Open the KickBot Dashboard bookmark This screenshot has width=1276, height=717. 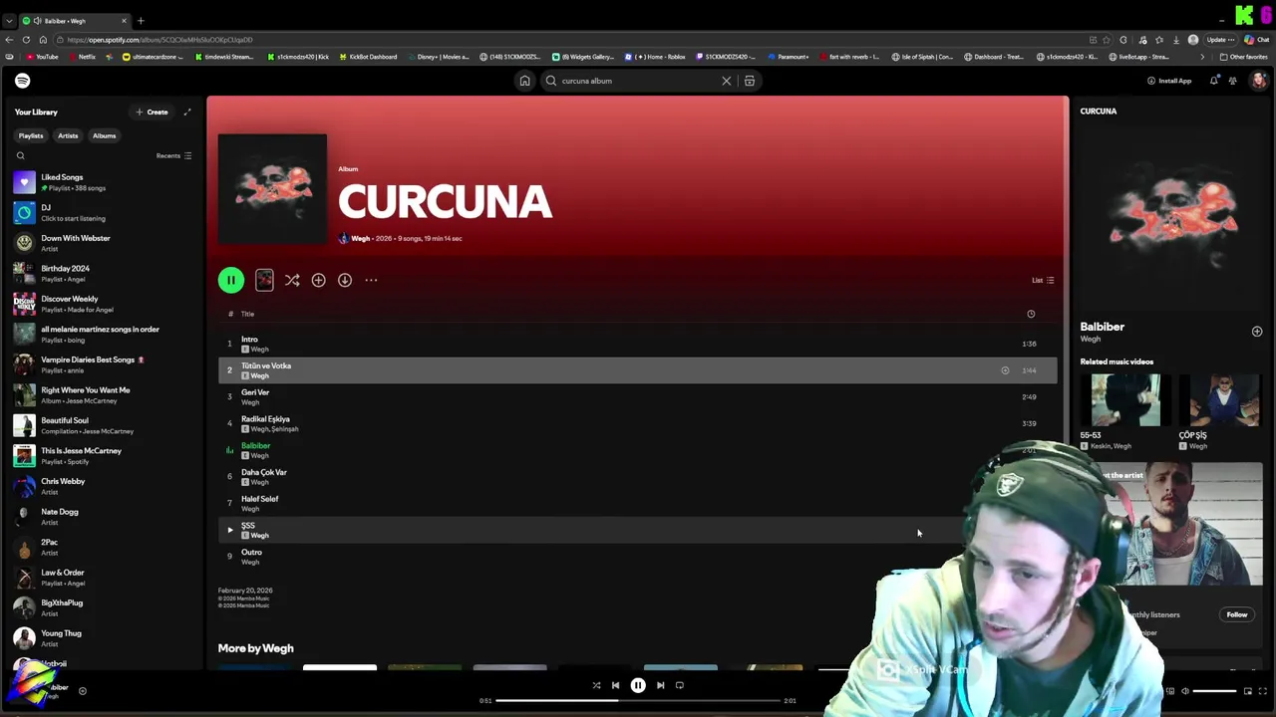(x=368, y=57)
